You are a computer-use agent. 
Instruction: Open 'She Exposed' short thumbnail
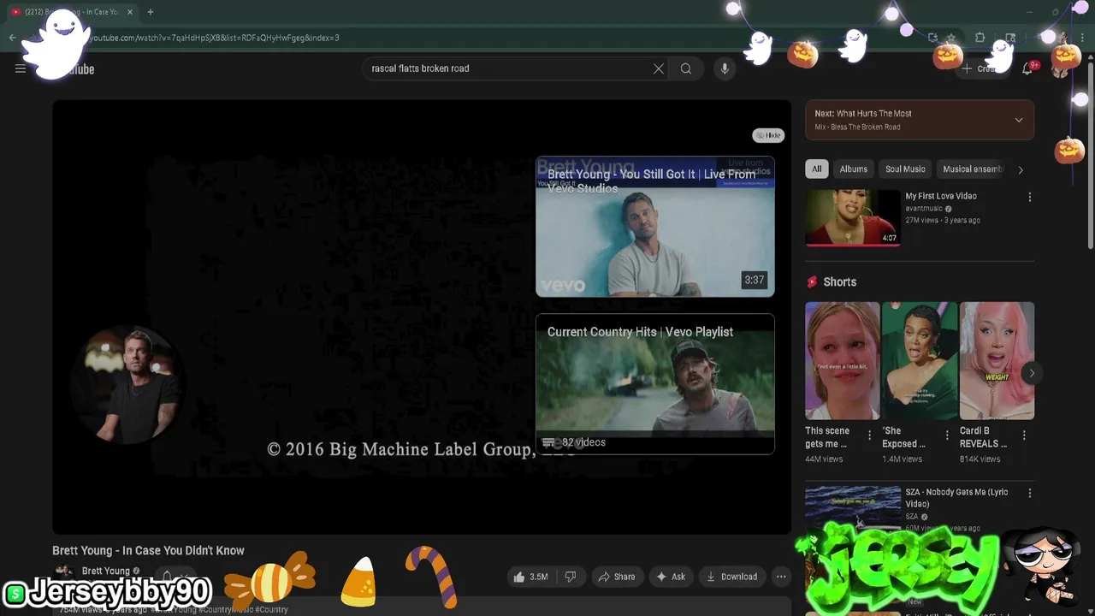coord(920,361)
